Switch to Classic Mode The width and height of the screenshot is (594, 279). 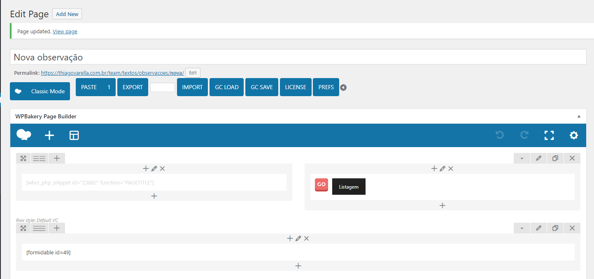(40, 91)
